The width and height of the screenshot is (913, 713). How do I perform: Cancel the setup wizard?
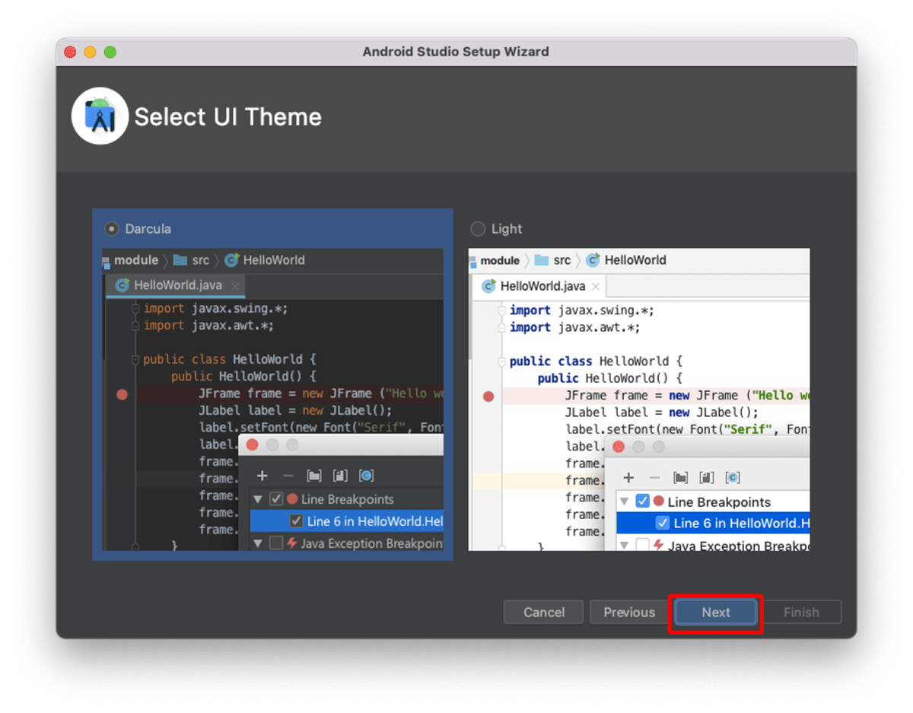(x=544, y=613)
